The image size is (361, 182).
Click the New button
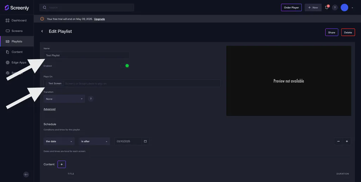313,7
